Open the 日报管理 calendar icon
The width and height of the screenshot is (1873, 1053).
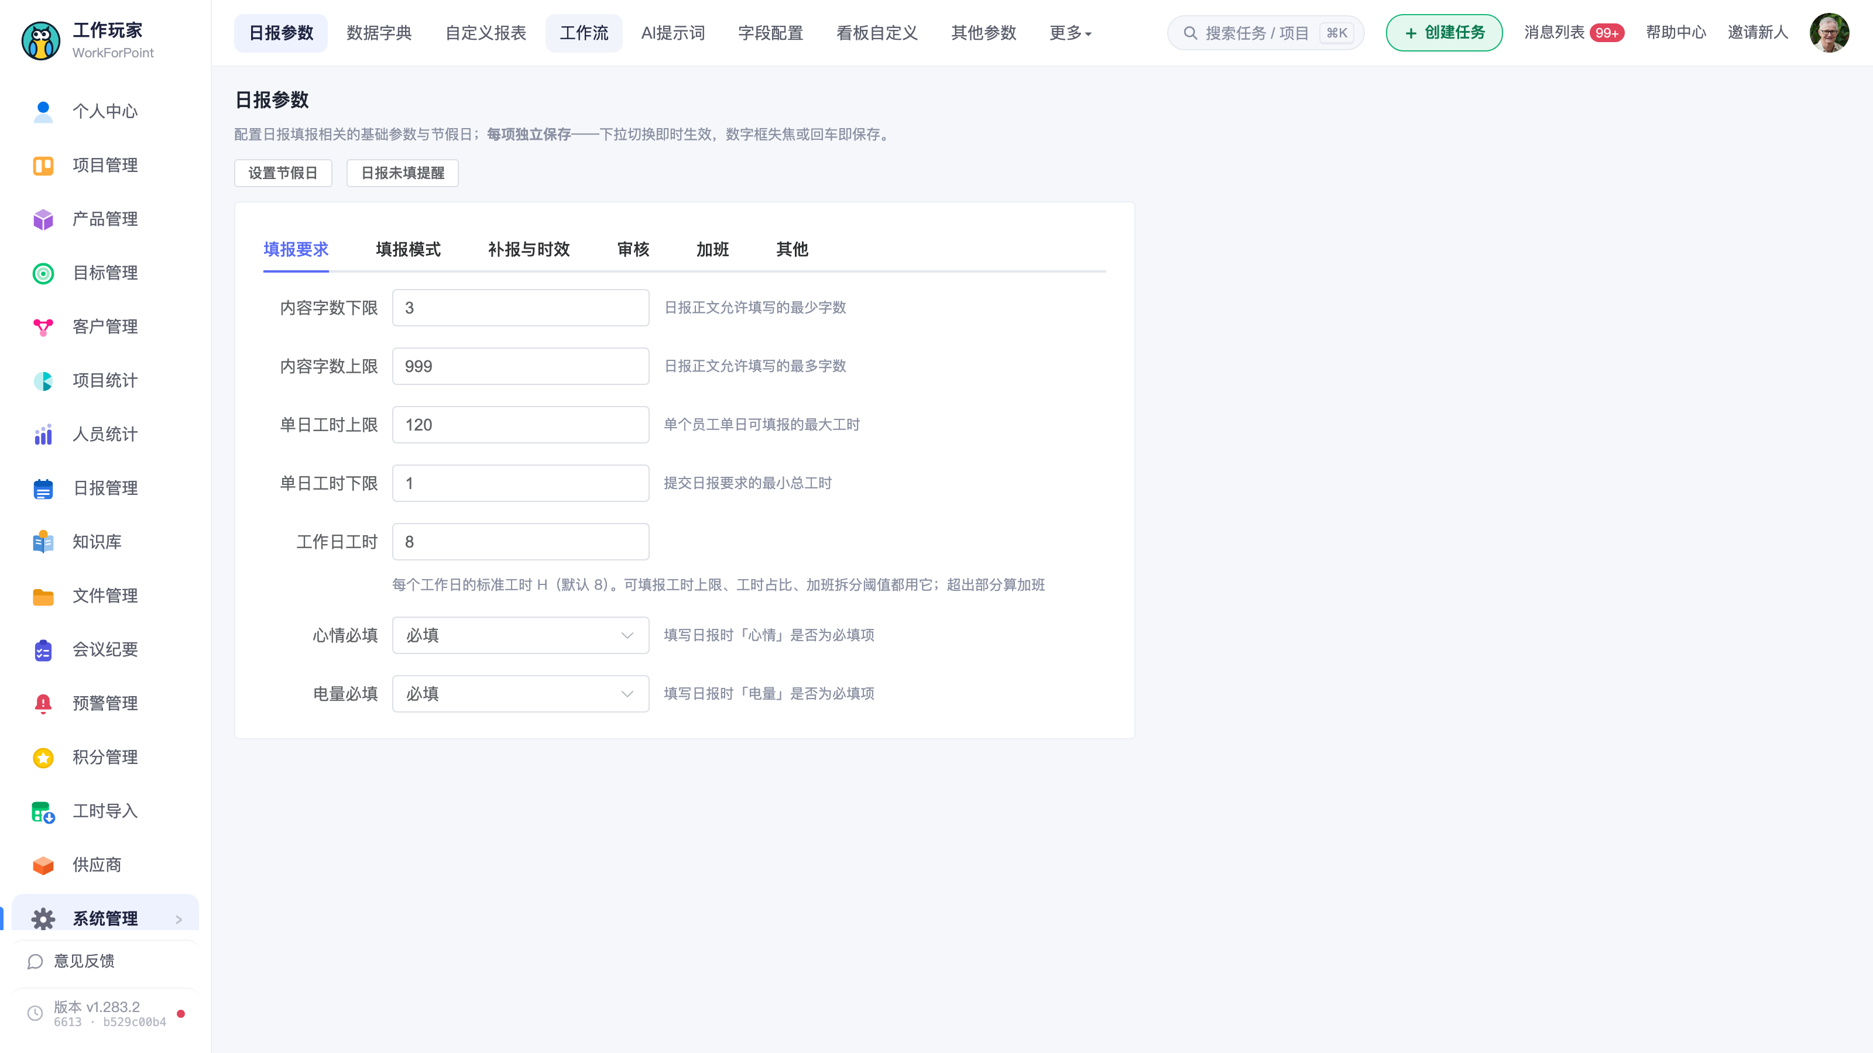pyautogui.click(x=43, y=488)
